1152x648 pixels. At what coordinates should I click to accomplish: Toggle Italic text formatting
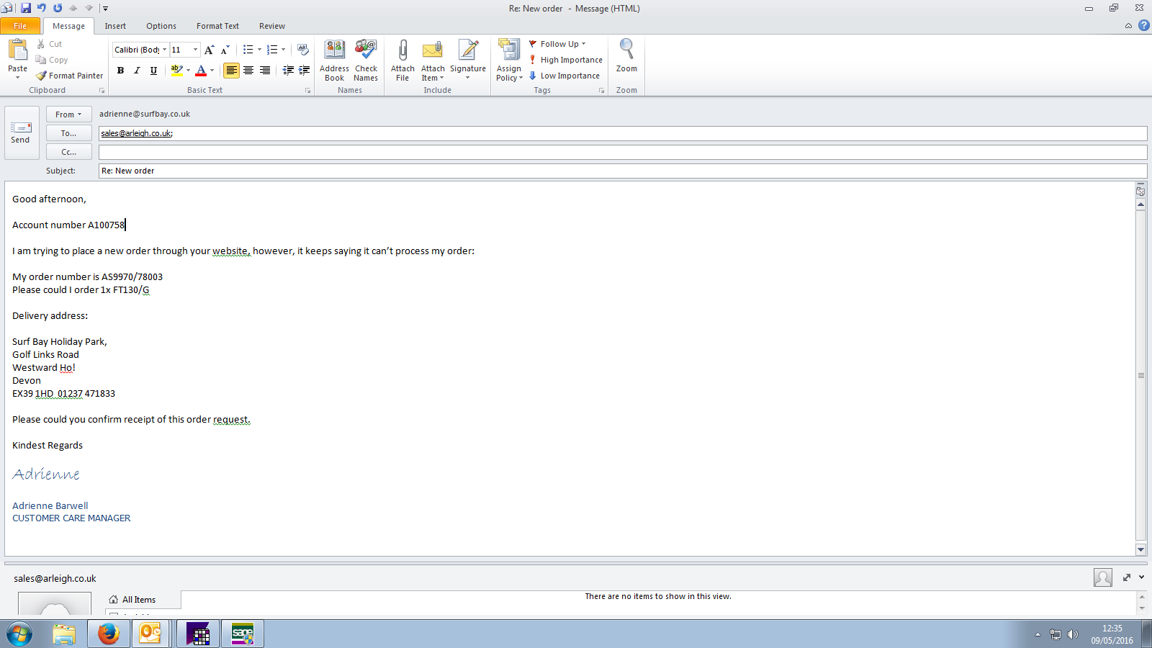pyautogui.click(x=137, y=71)
